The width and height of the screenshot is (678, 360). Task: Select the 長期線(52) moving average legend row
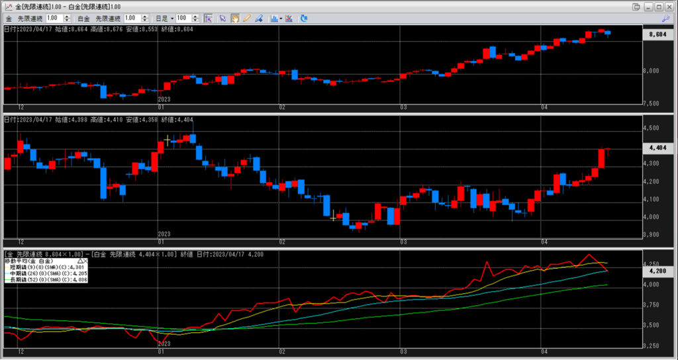pos(46,280)
